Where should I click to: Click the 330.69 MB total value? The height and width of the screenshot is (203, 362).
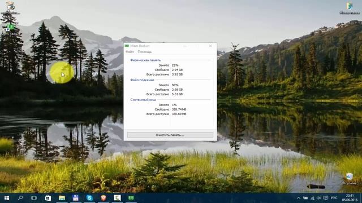179,114
